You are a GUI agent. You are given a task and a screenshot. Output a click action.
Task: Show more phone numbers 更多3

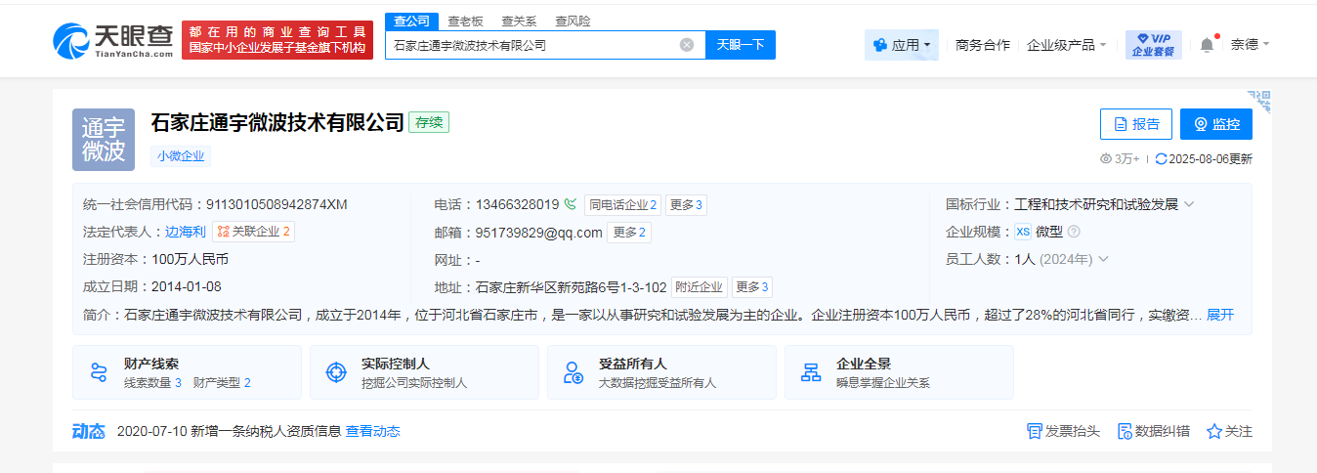click(x=686, y=205)
